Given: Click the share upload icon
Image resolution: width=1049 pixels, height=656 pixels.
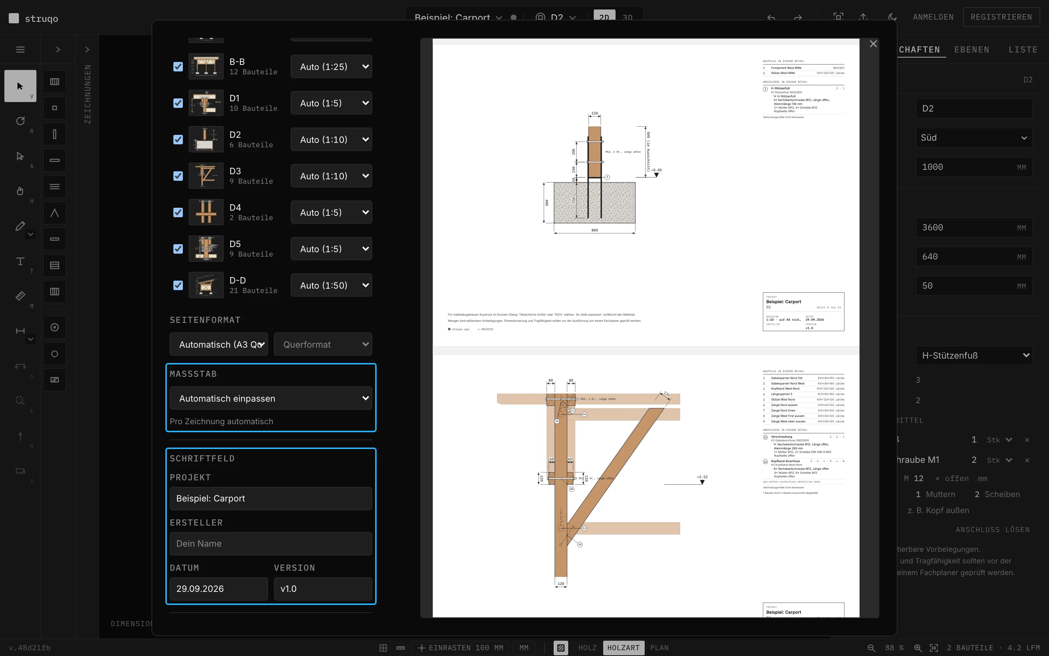Looking at the screenshot, I should pyautogui.click(x=863, y=17).
